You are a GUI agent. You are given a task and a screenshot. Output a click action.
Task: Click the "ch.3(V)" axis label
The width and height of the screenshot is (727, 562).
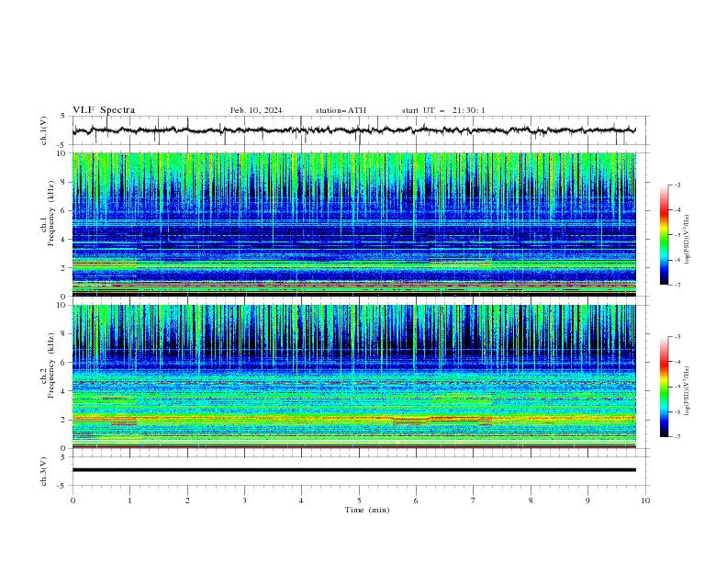tap(44, 471)
